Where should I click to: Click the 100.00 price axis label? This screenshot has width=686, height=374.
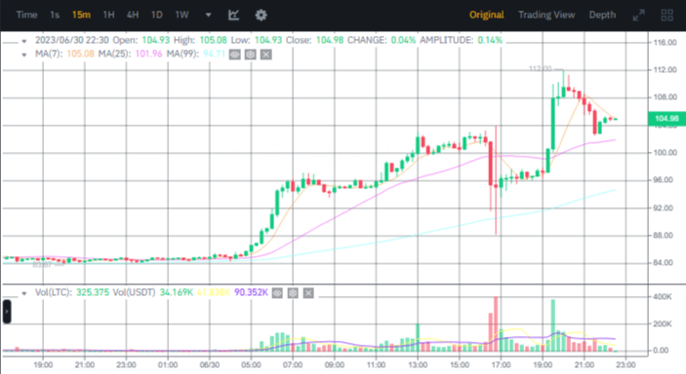[665, 153]
